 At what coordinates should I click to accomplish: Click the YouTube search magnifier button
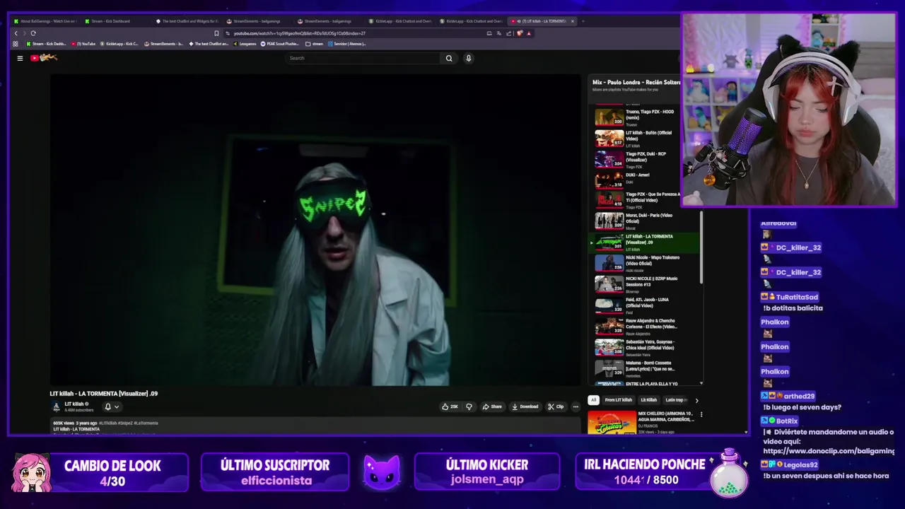tap(449, 58)
